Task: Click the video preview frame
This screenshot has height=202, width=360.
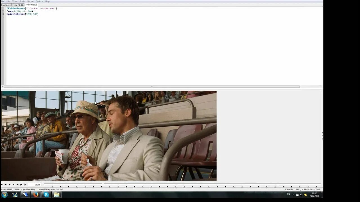Action: (109, 136)
